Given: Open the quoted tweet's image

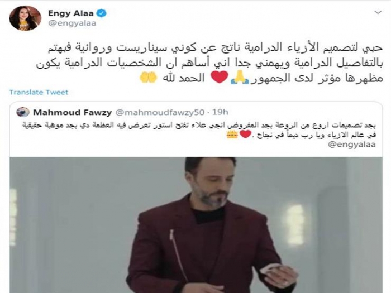Looking at the screenshot, I should click(196, 225).
